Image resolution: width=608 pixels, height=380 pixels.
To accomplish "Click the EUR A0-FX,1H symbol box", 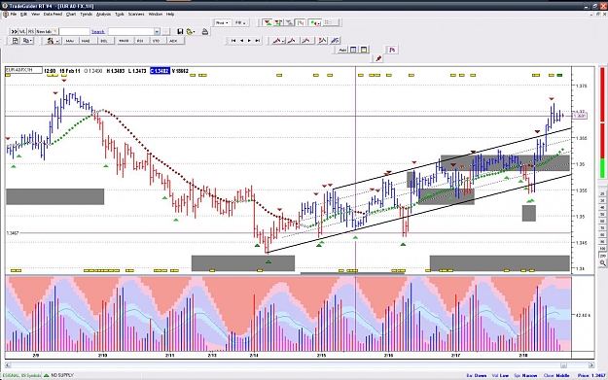I will (x=23, y=70).
